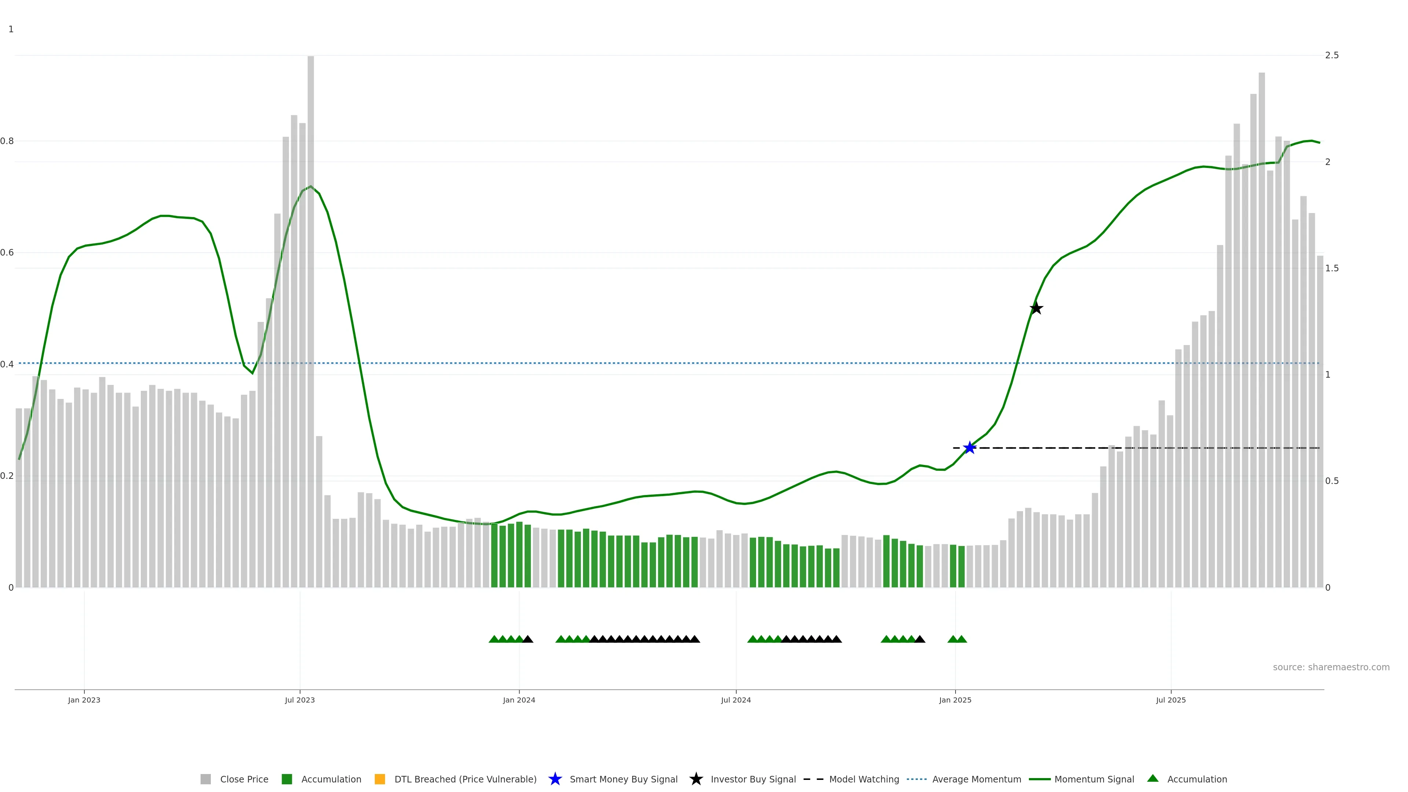Click Jan 2023 axis label

click(84, 700)
